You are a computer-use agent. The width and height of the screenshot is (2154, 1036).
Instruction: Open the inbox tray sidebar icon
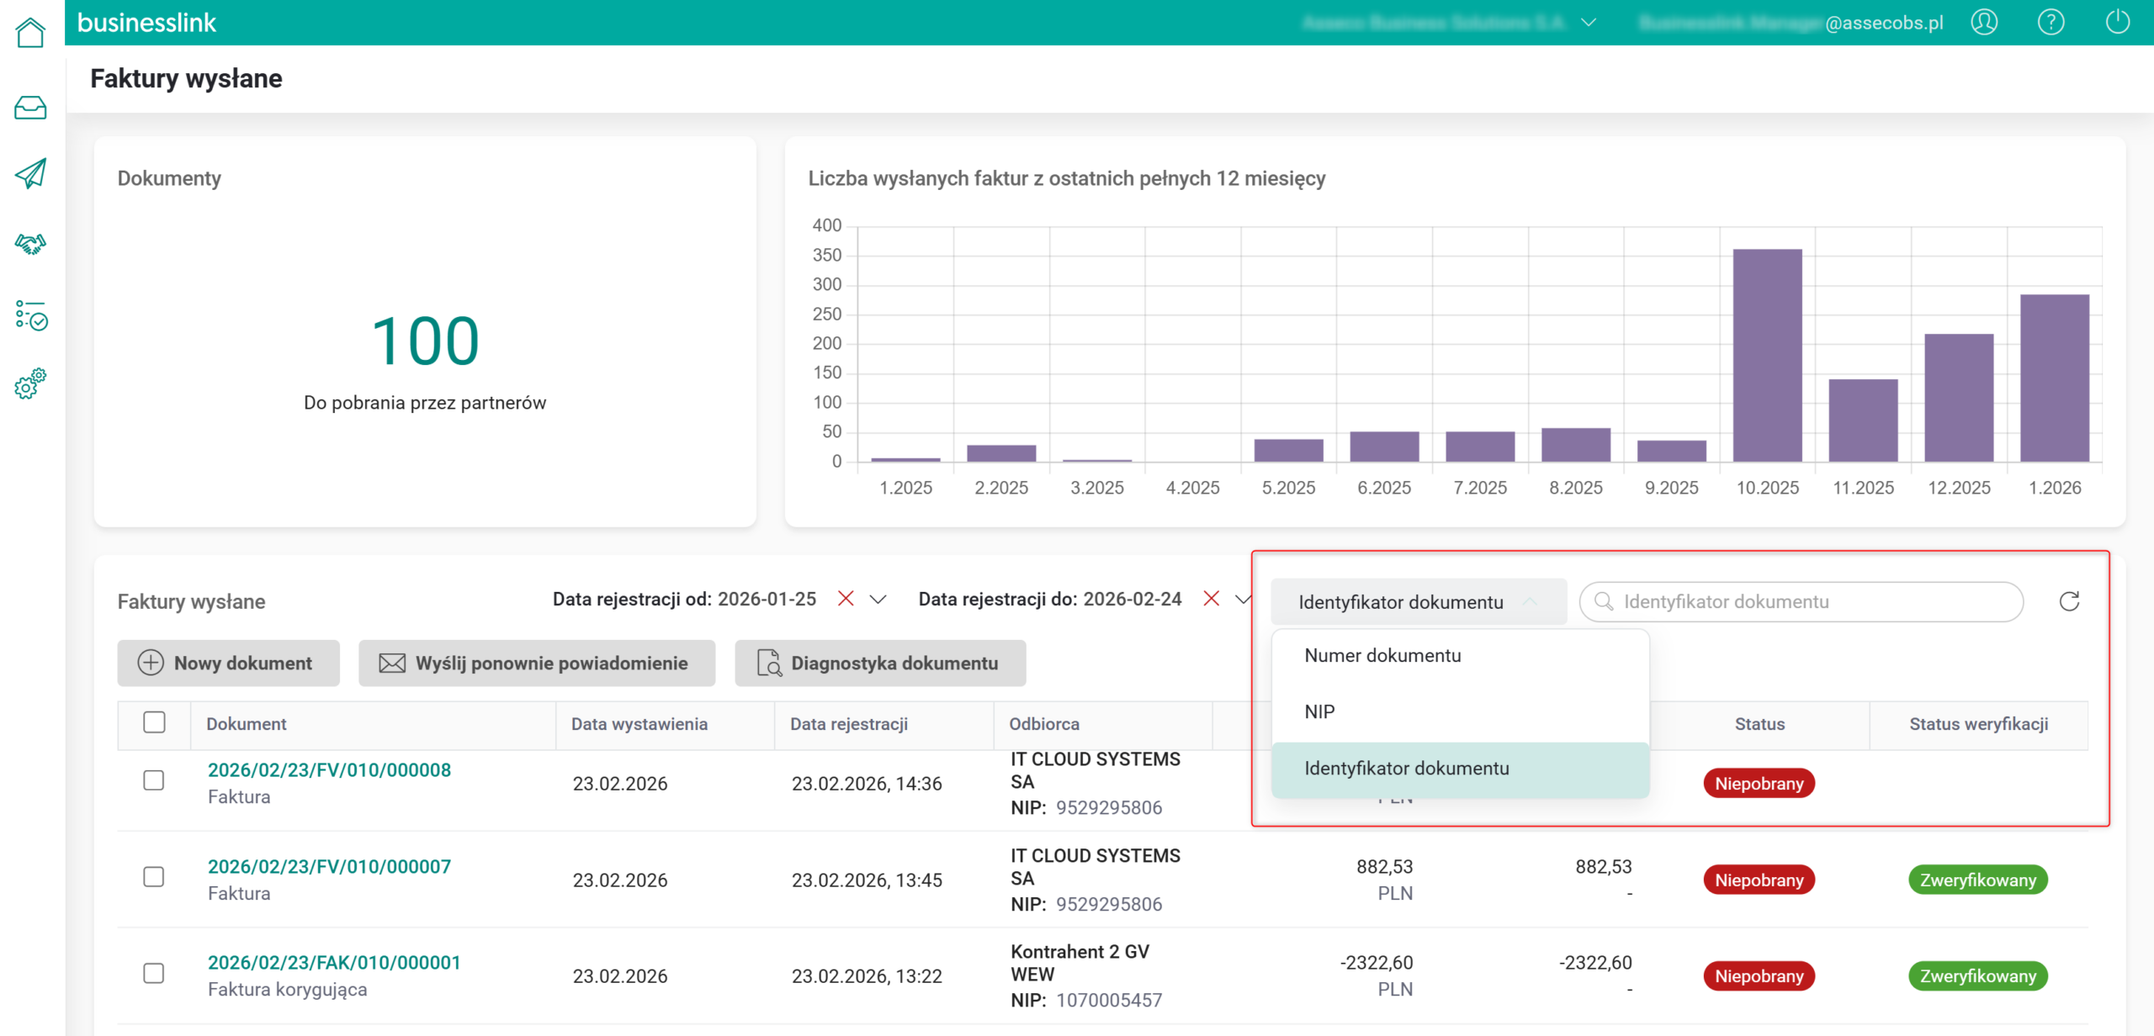(x=30, y=108)
